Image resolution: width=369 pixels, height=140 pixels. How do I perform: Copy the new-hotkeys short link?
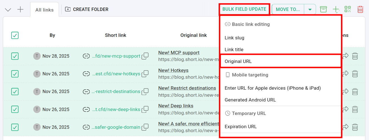(145, 74)
